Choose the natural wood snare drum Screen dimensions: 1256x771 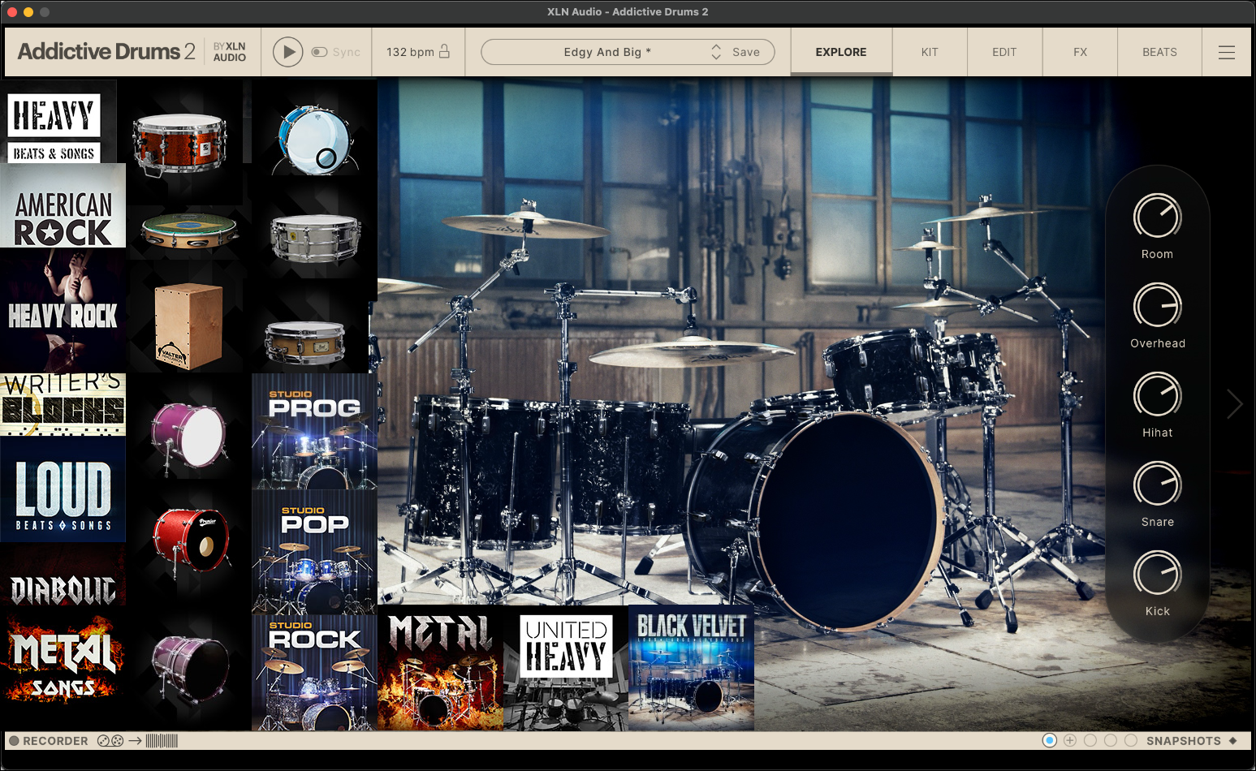[x=305, y=343]
